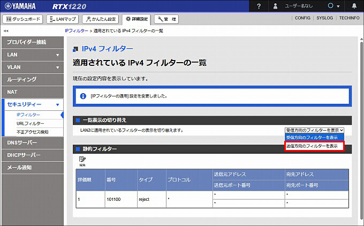The height and width of the screenshot is (226, 364).
Task: Open the TECHINFO link
Action: (349, 18)
